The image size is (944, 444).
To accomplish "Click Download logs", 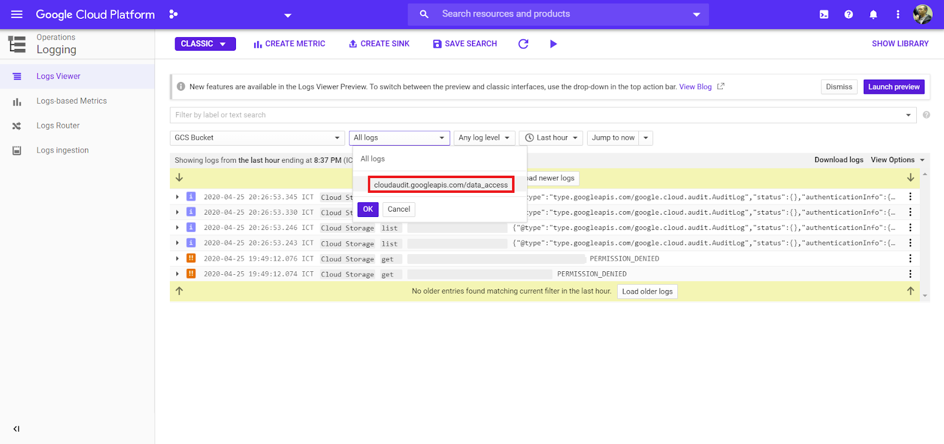I will click(838, 160).
